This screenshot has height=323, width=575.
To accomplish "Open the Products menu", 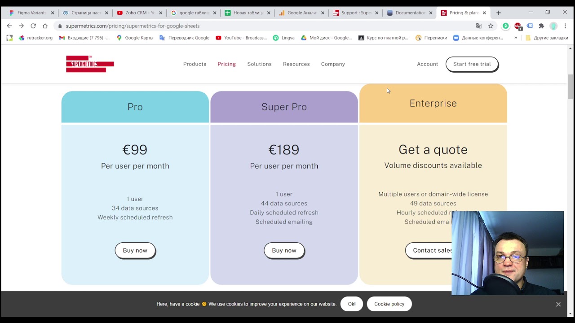I will 195,64.
